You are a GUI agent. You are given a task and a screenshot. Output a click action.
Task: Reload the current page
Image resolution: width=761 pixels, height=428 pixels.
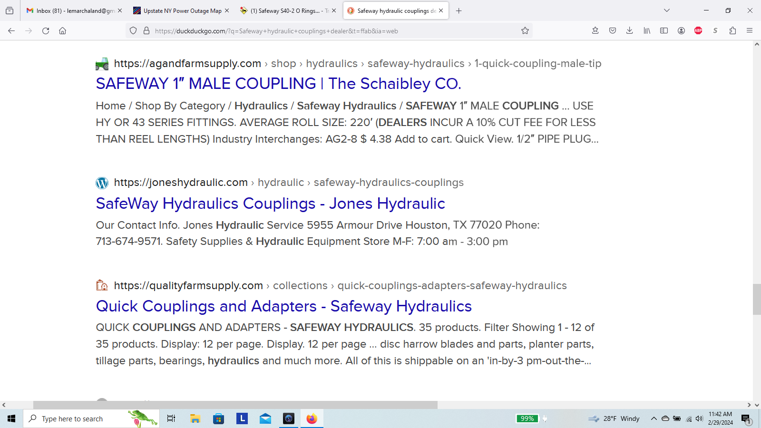(x=46, y=31)
